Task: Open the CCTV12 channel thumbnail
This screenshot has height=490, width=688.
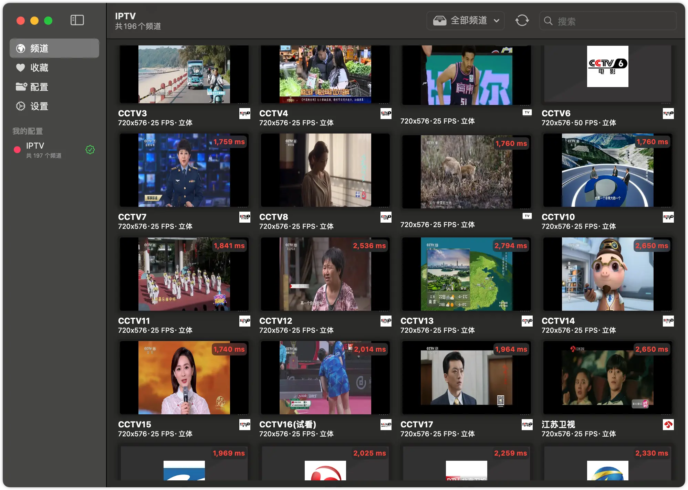Action: click(x=325, y=274)
